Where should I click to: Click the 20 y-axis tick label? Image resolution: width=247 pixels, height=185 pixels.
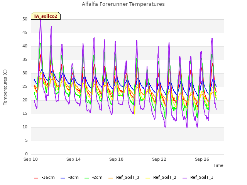25,100
